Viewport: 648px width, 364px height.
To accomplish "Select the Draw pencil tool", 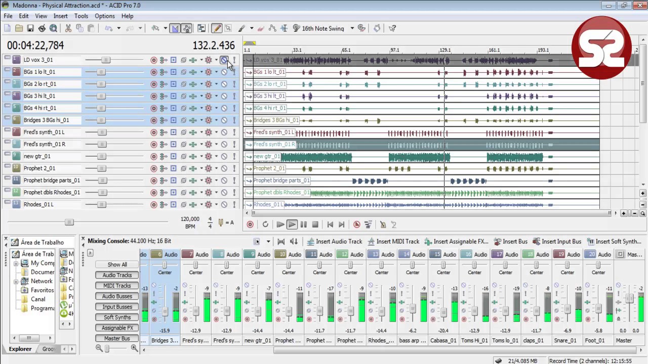I will tap(217, 28).
